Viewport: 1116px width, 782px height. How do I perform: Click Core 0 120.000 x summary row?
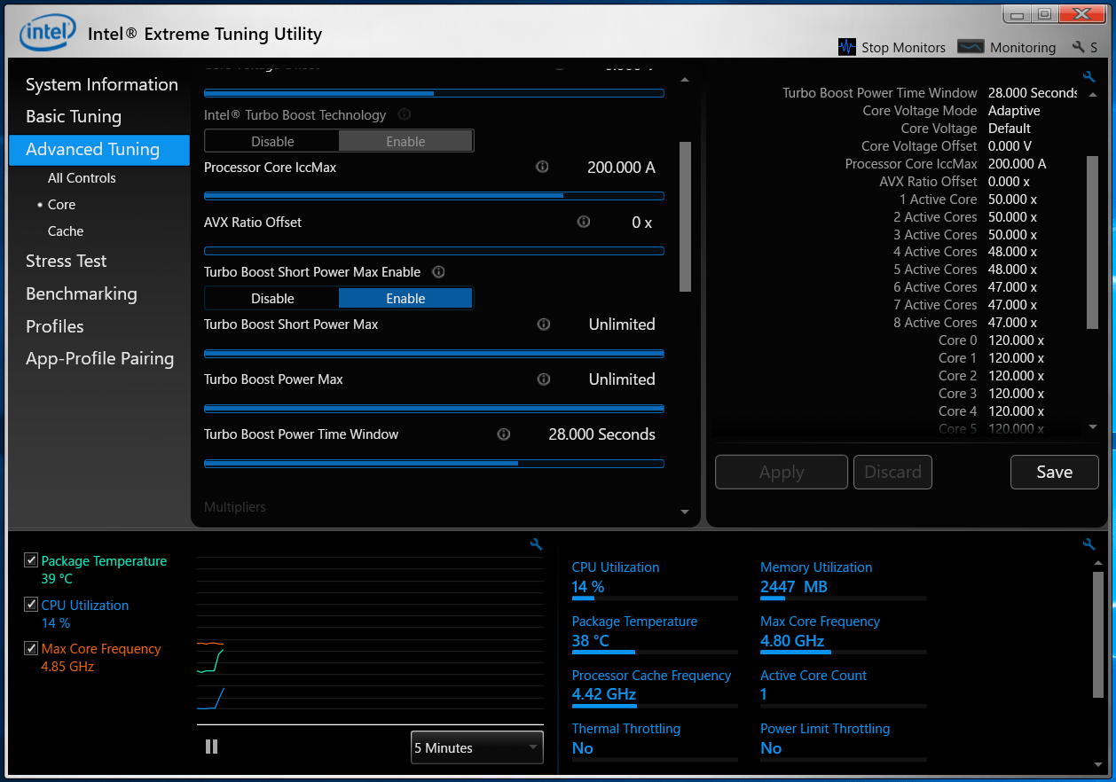pos(991,340)
